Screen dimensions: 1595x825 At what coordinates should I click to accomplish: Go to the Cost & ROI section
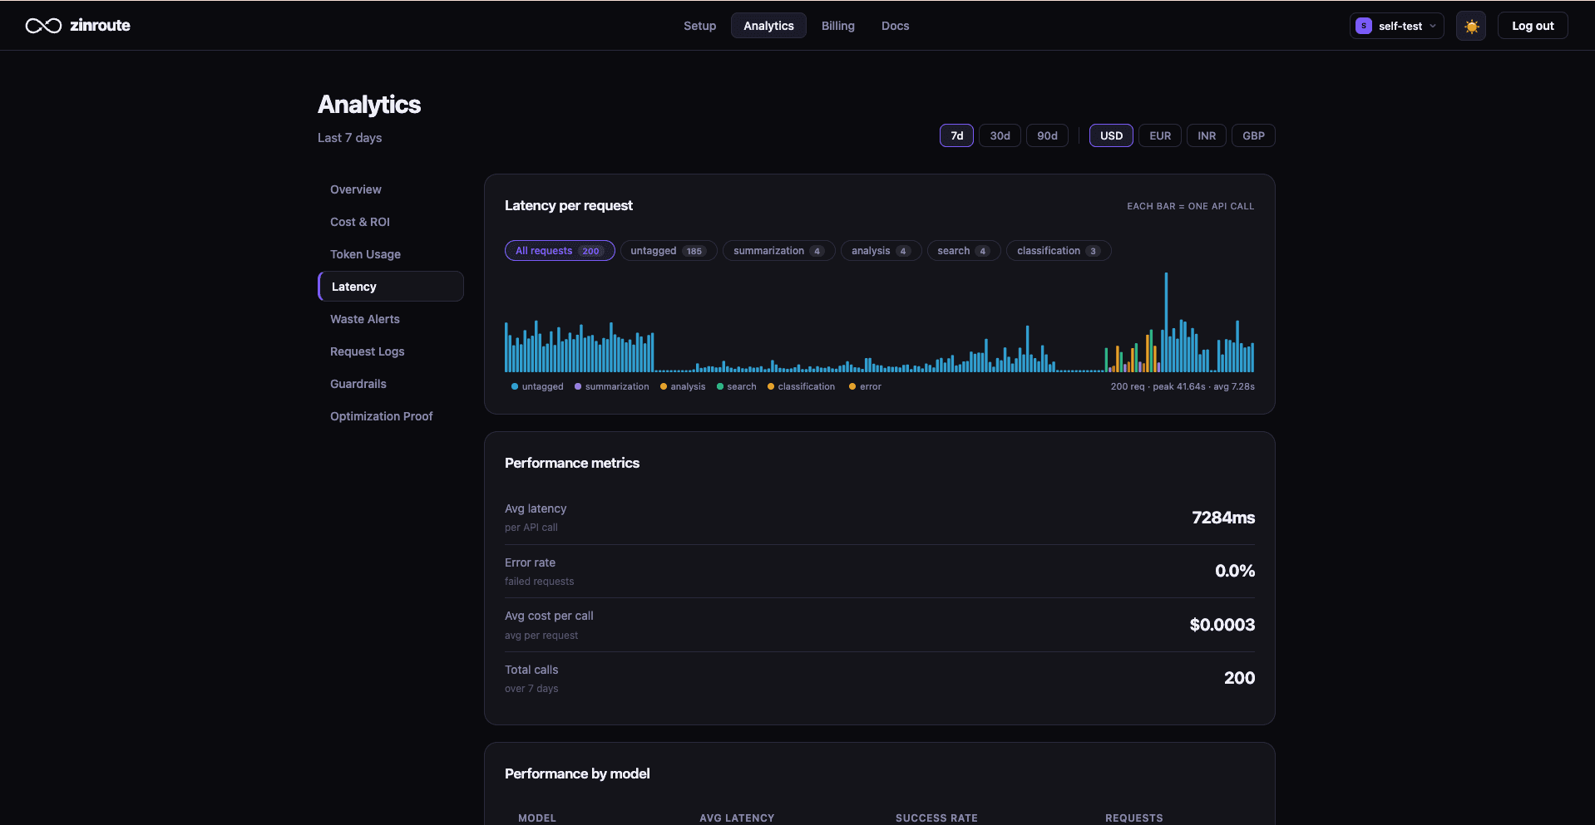point(359,222)
